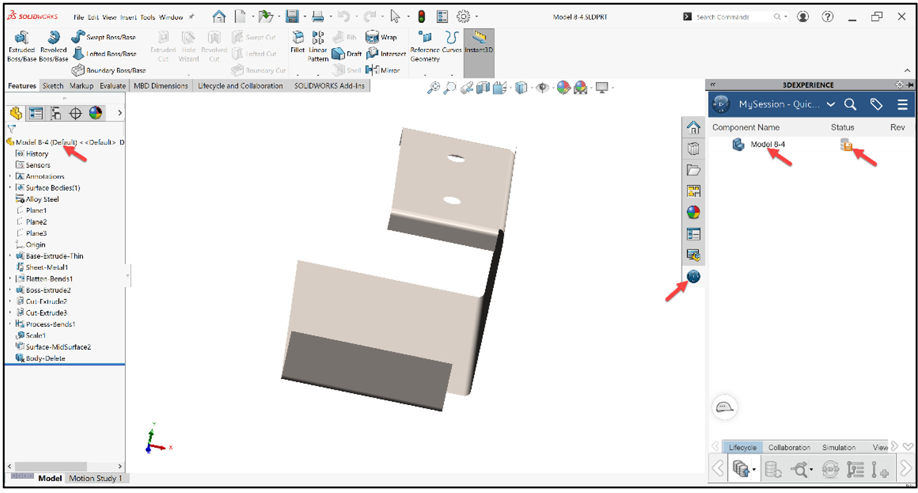Screen dimensions: 918x493
Task: Toggle Hide/Show Items eye icon
Action: click(543, 87)
